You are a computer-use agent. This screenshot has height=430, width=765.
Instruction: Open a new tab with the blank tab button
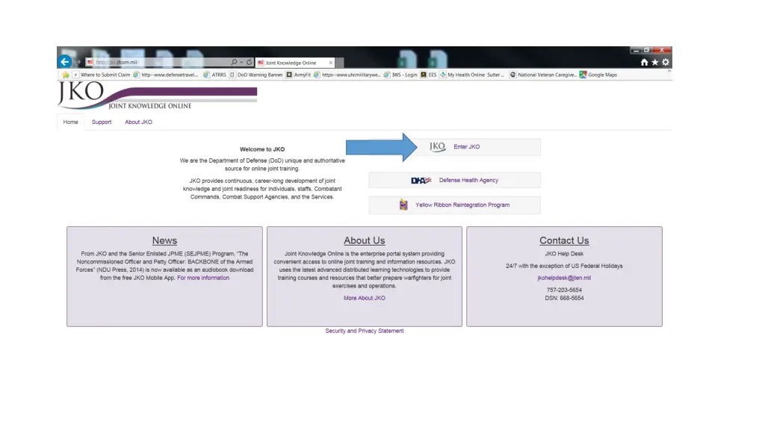340,63
